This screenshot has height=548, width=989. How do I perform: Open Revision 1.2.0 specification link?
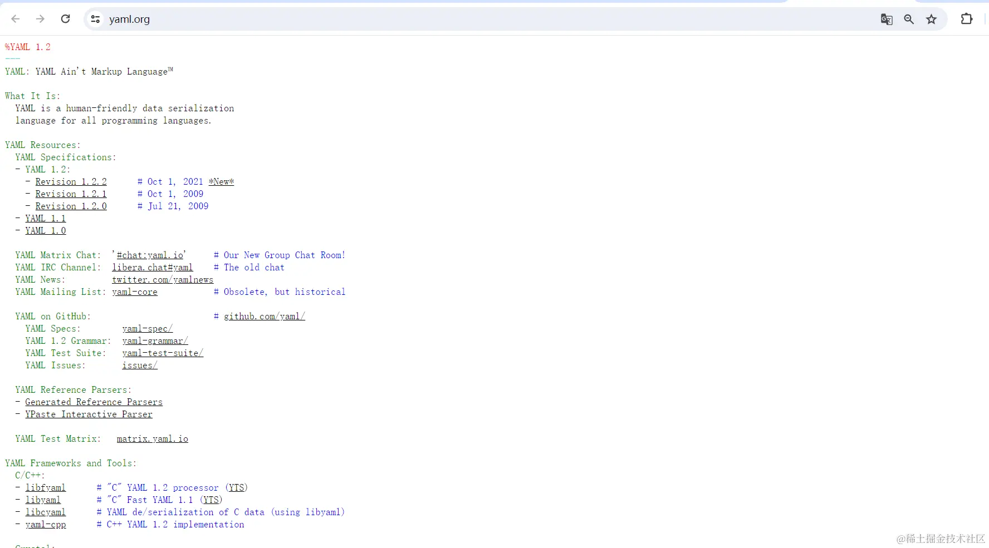point(71,206)
